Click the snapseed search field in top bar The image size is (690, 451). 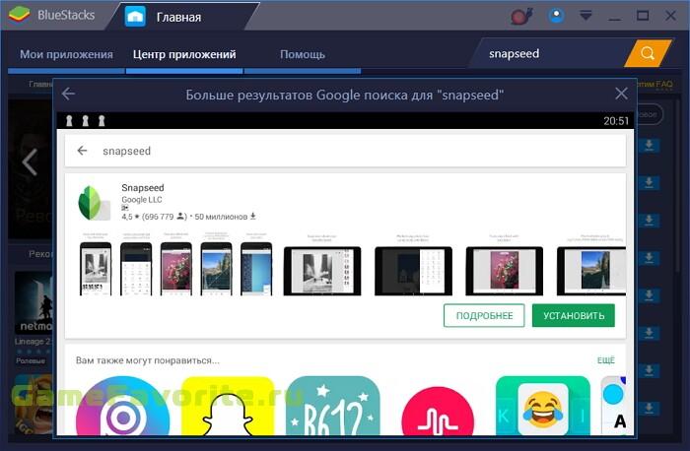tap(550, 53)
